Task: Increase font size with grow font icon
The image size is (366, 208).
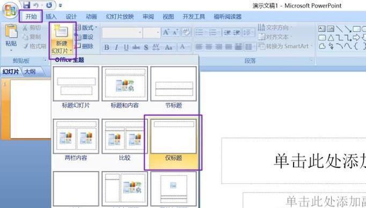Action: [x=166, y=32]
